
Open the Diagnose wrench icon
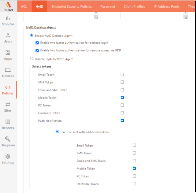(8, 139)
